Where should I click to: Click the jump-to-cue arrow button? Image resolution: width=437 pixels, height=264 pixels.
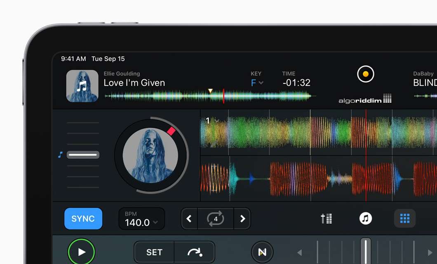(x=194, y=252)
